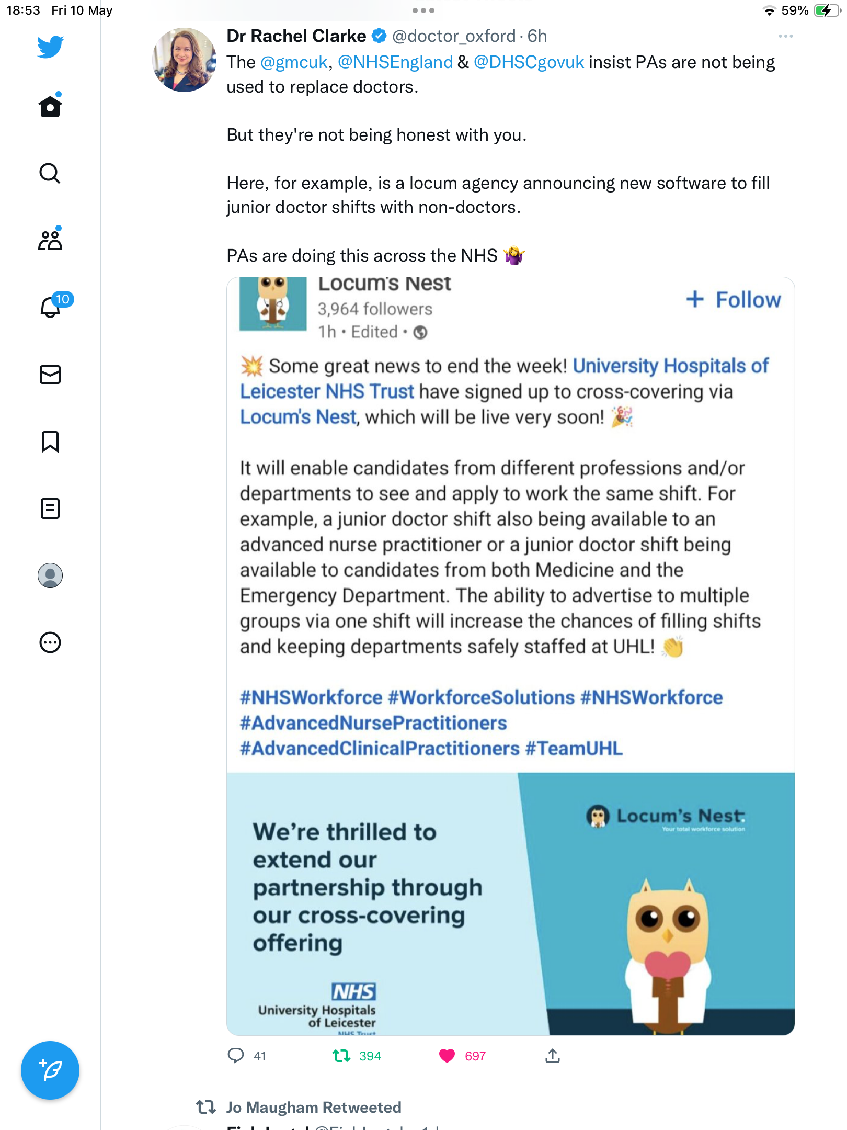Open the Bookmarks icon
This screenshot has width=847, height=1130.
click(50, 442)
